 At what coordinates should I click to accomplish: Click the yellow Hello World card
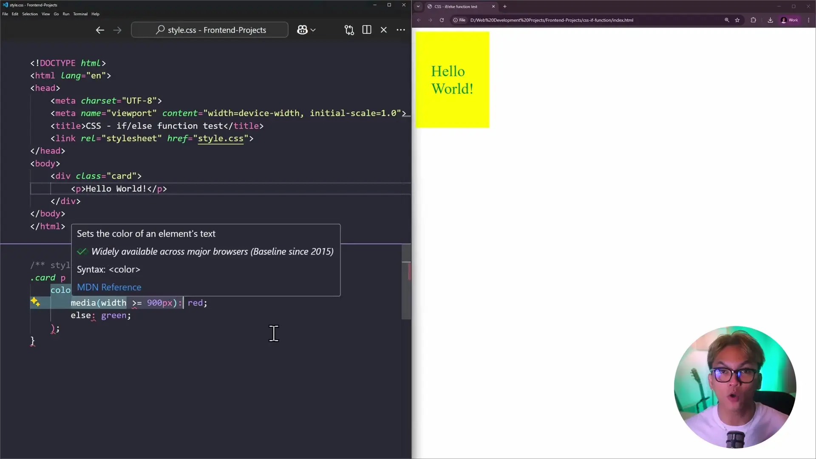tap(452, 79)
